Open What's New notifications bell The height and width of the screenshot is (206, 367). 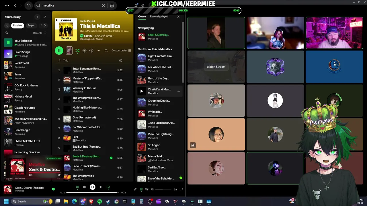136,5
